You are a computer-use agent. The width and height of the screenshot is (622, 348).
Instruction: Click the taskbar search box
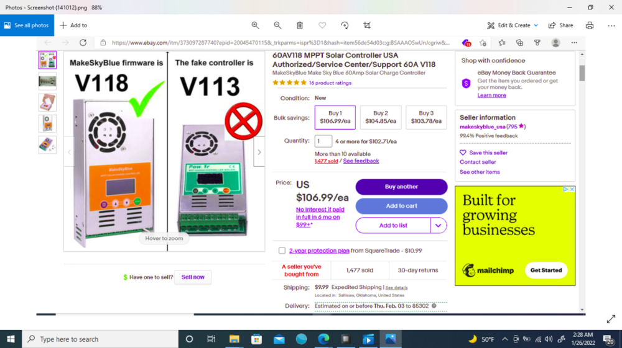pyautogui.click(x=100, y=339)
